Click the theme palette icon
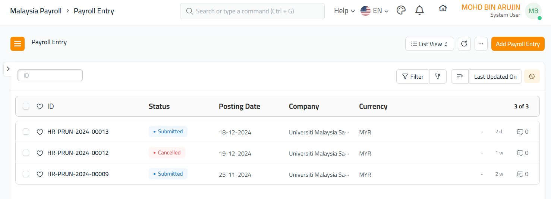 pyautogui.click(x=401, y=11)
